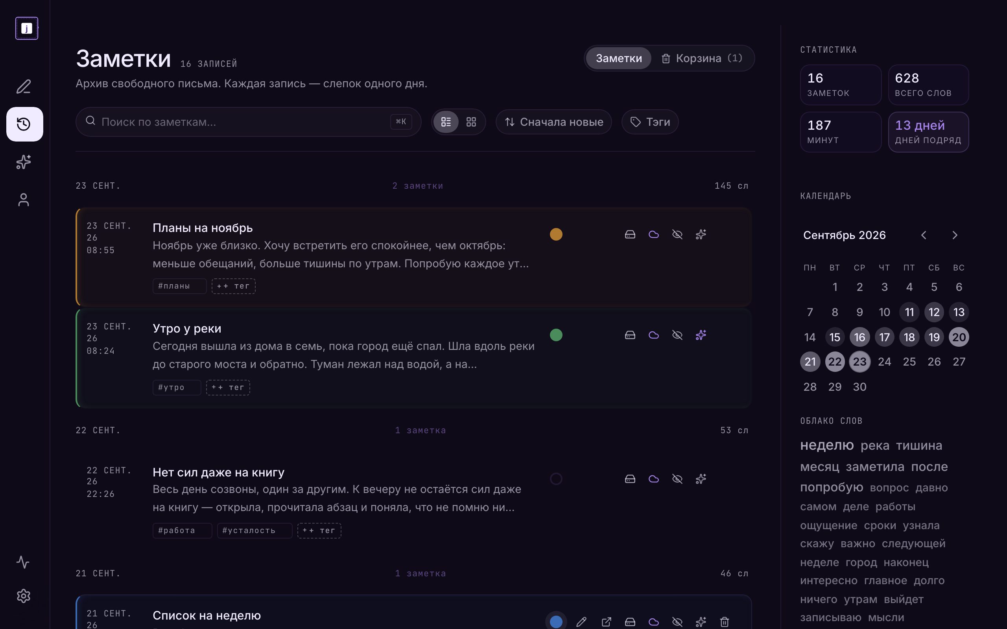Click the #планы tag
The height and width of the screenshot is (629, 1007).
click(x=180, y=286)
